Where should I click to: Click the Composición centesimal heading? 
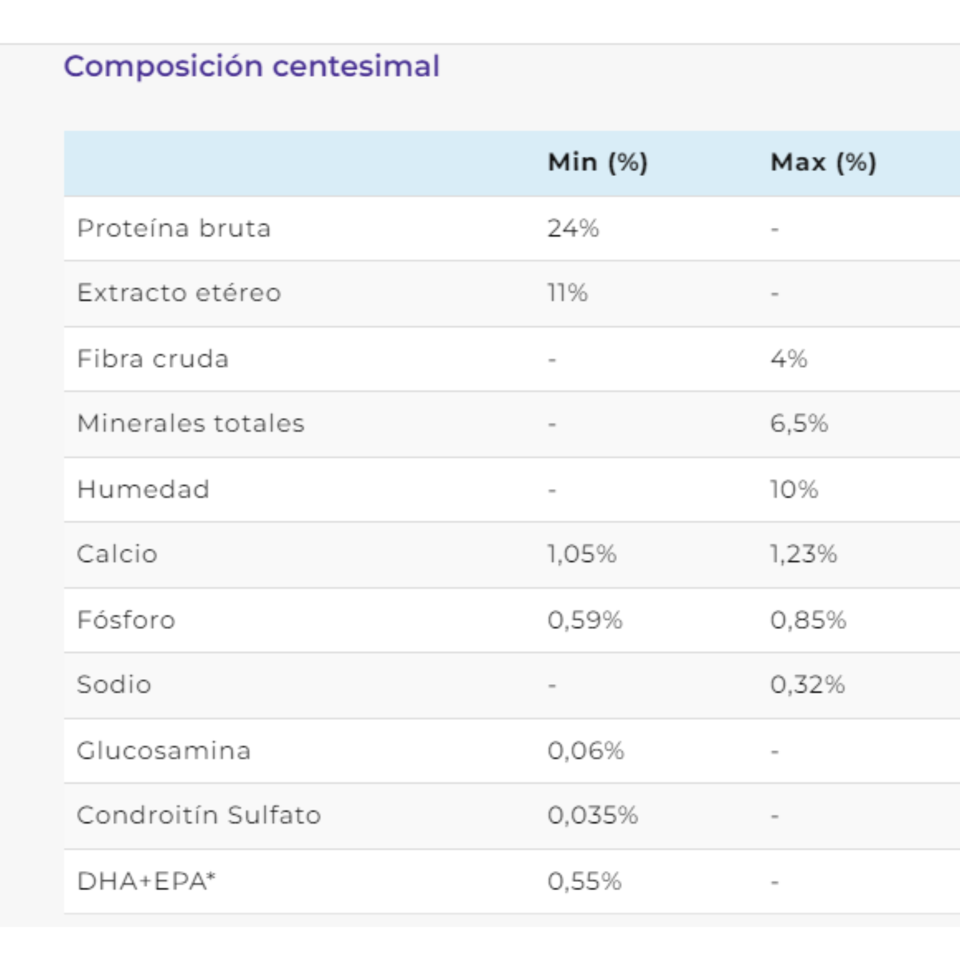pyautogui.click(x=252, y=67)
